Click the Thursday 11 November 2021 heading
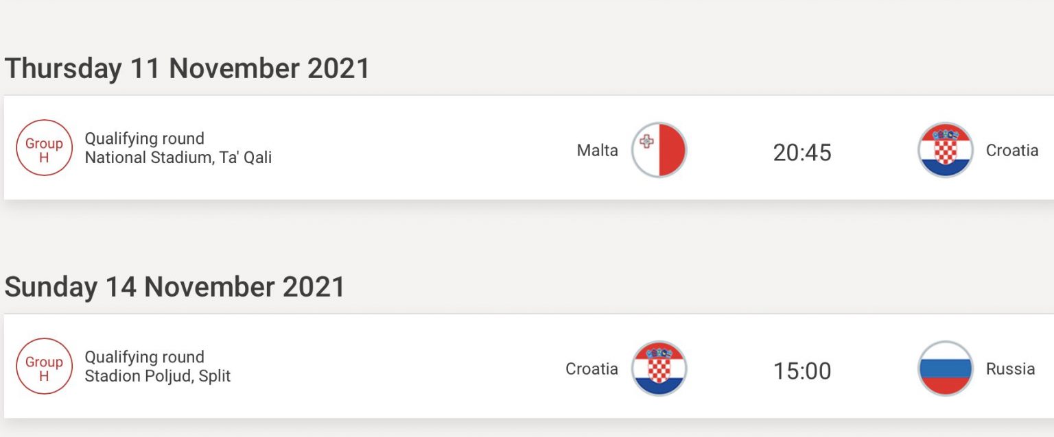The image size is (1054, 437). tap(187, 68)
